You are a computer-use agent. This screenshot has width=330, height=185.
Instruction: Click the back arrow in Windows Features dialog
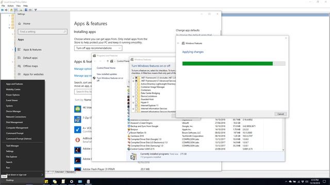tap(178, 43)
